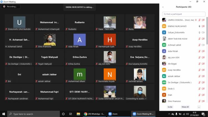Image resolution: width=208 pixels, height=117 pixels.
Task: Toggle video for host UMPEG DISKOM
Action: [203, 20]
